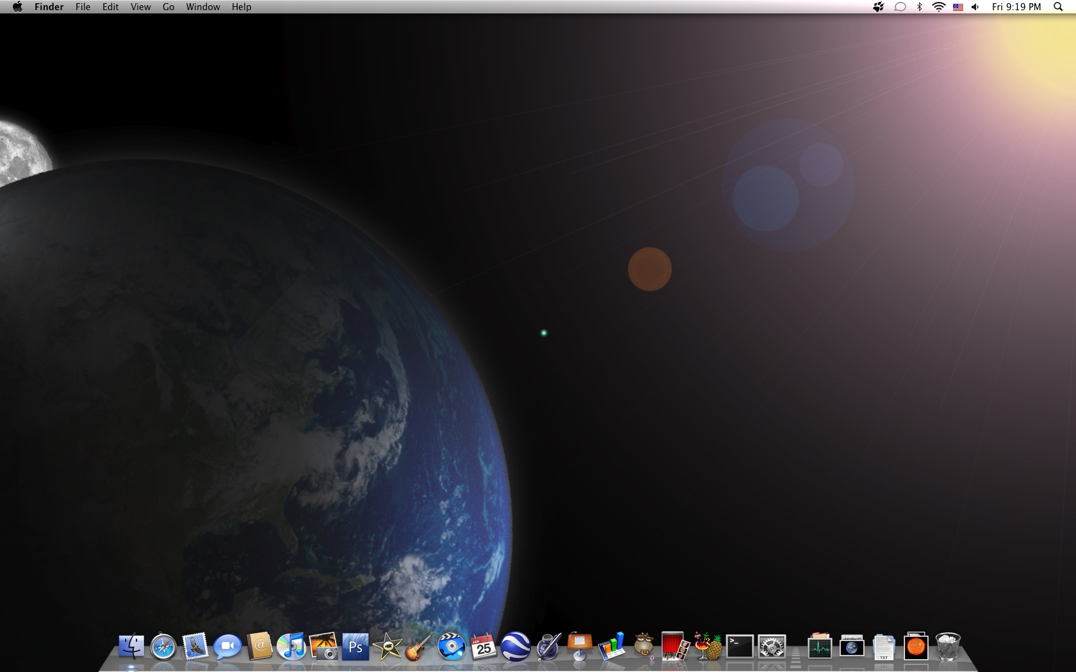Open iDVD from the Dock
Viewport: 1076px width, 672px height.
(452, 646)
